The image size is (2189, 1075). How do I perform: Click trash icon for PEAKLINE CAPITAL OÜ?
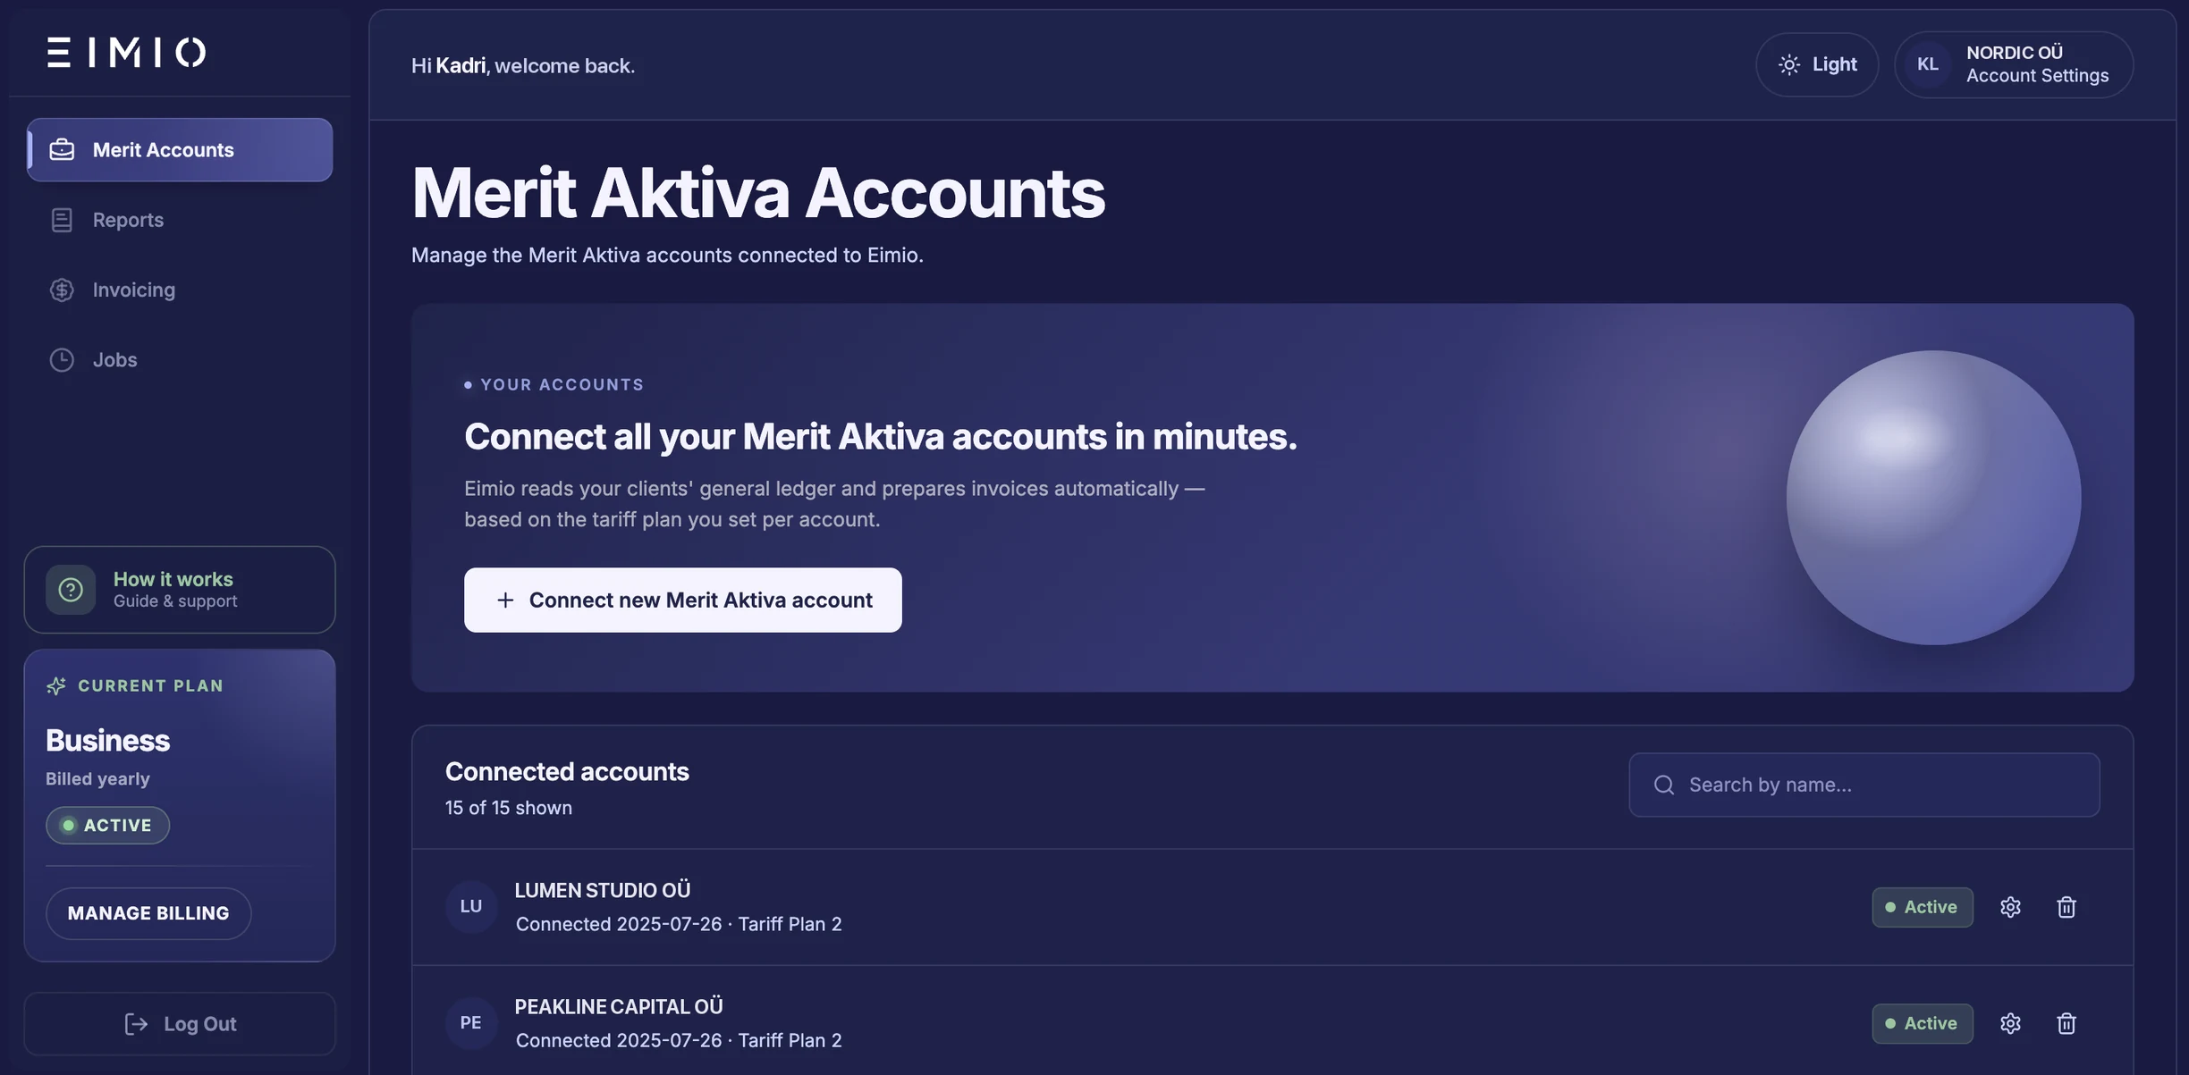pos(2066,1023)
